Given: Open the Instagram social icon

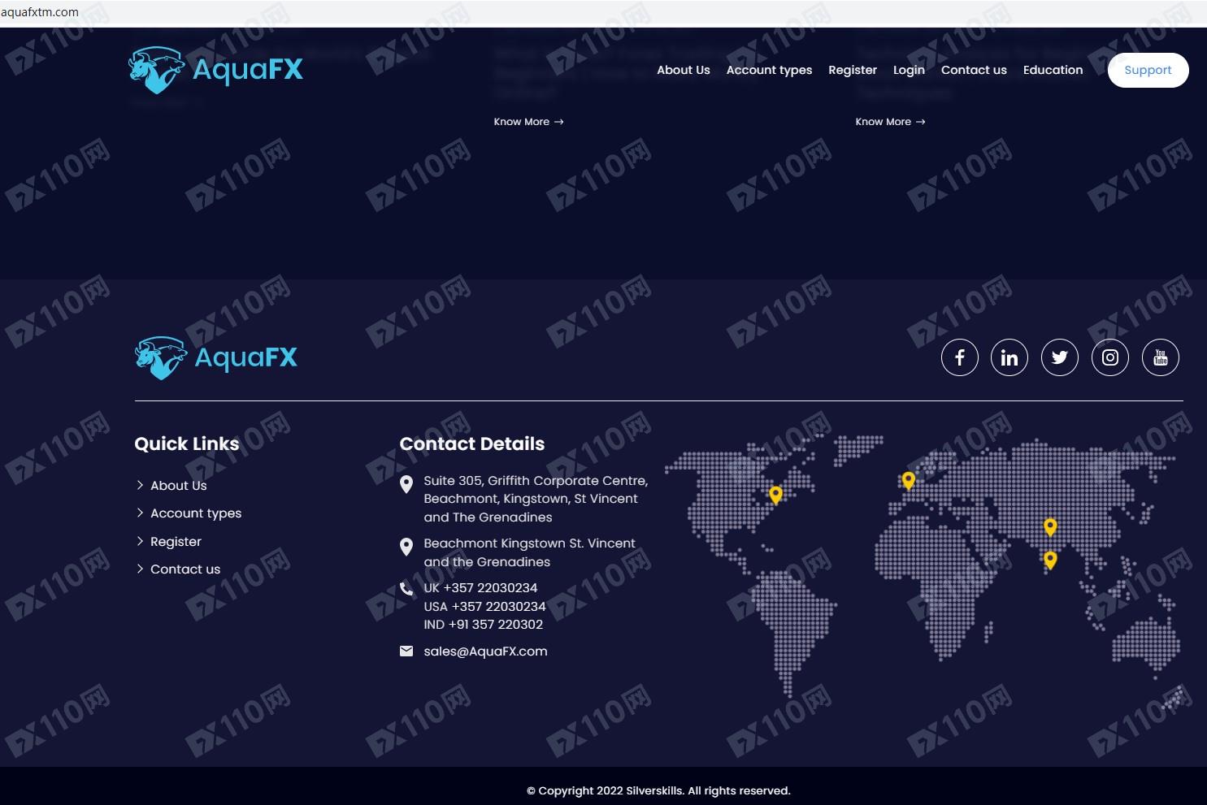Looking at the screenshot, I should (x=1109, y=357).
